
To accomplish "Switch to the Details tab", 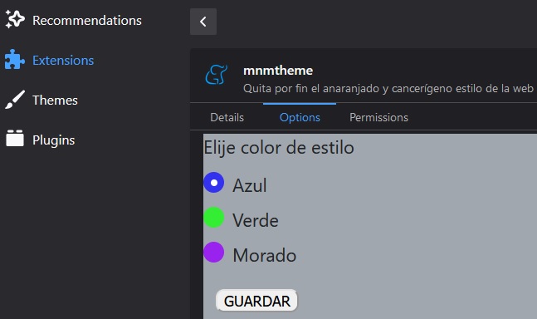I will tap(227, 117).
